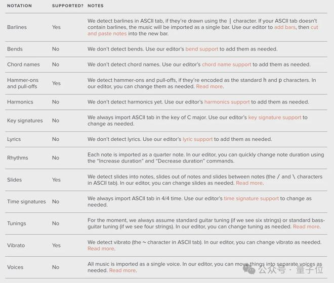Click the NOTES column header
This screenshot has height=283, width=334.
coord(95,6)
